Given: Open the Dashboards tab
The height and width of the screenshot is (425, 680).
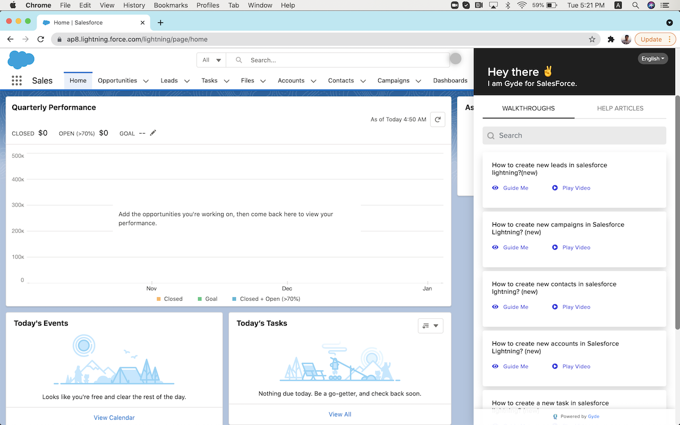Looking at the screenshot, I should [450, 81].
